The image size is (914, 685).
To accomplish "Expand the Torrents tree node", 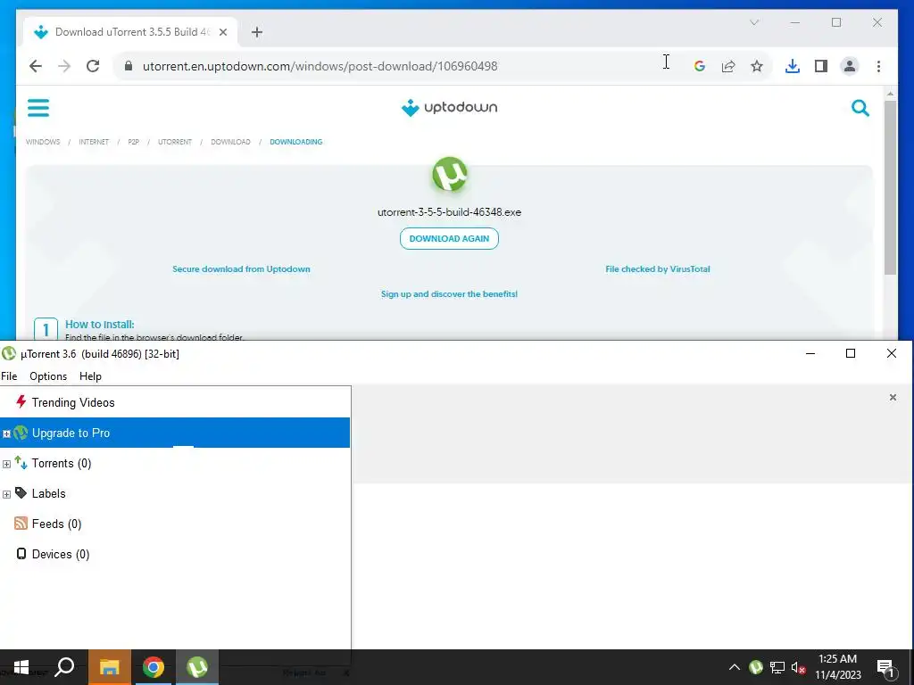I will (6, 464).
